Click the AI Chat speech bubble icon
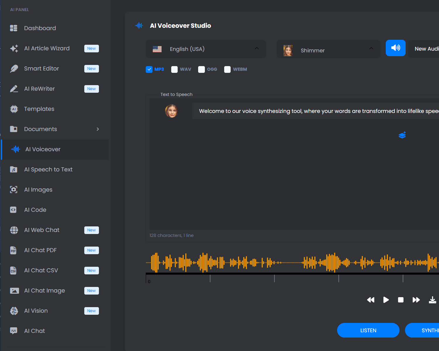Viewport: 439px width, 351px height. [14, 331]
